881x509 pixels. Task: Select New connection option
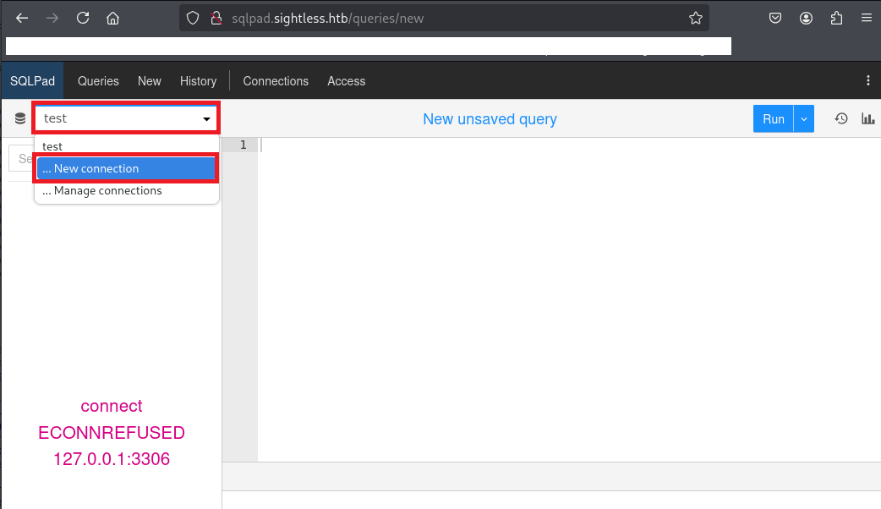pyautogui.click(x=126, y=169)
